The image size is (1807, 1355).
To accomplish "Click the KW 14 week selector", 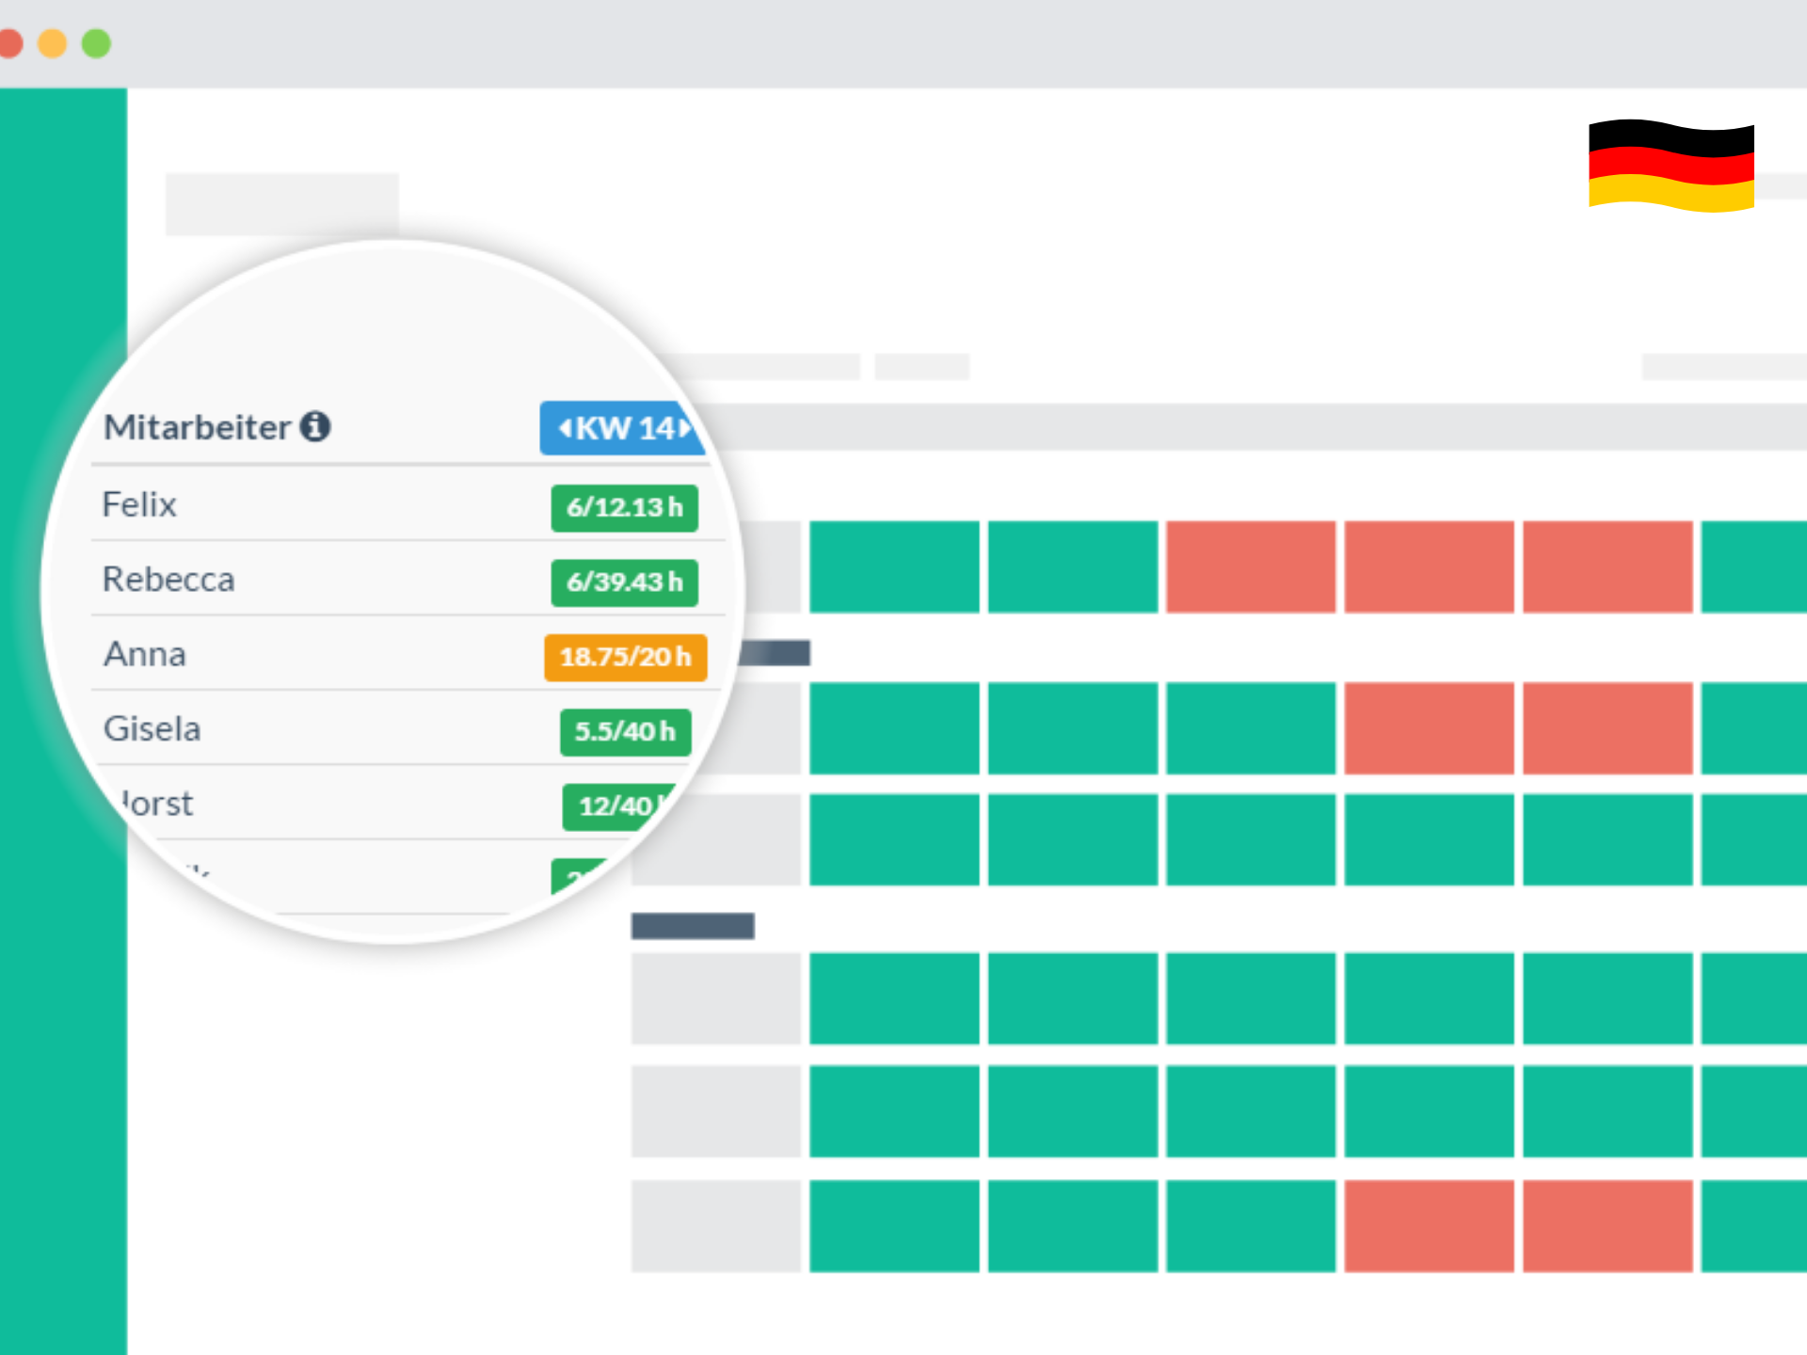I will point(623,428).
